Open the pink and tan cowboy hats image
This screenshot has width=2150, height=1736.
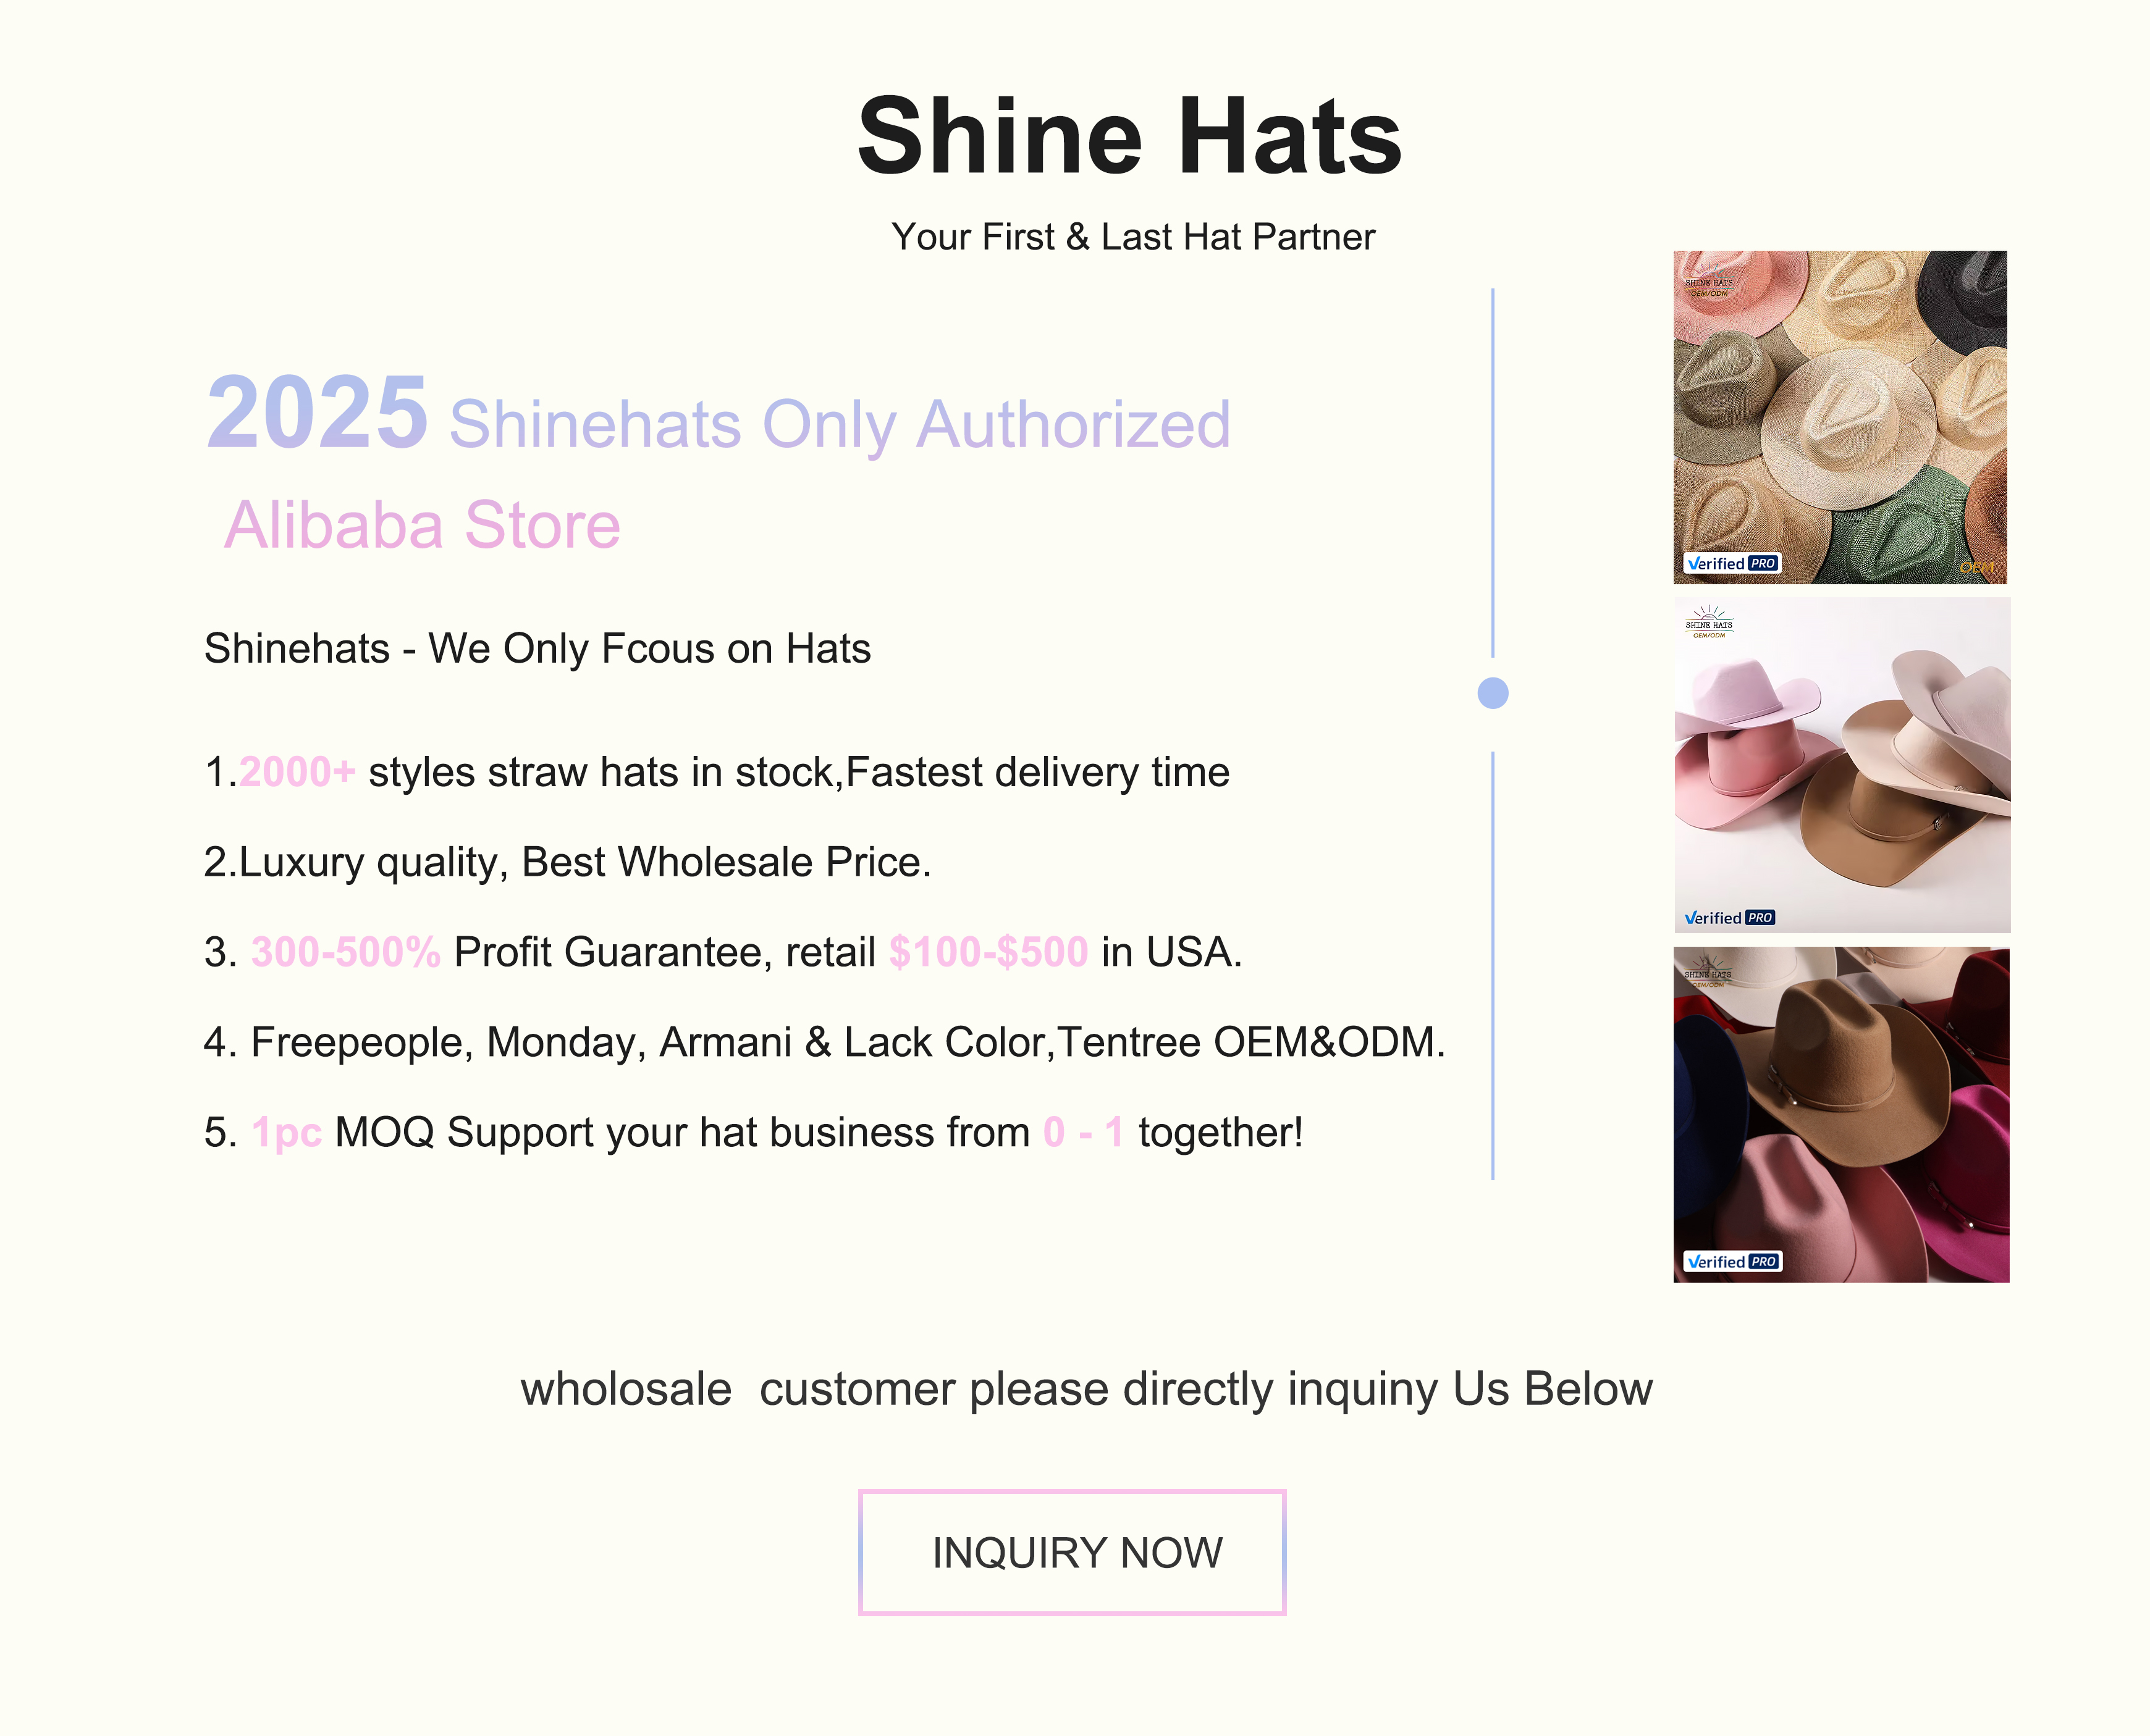pyautogui.click(x=1842, y=765)
